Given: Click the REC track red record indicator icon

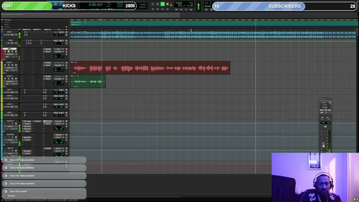Looking at the screenshot, I should [x=66, y=49].
